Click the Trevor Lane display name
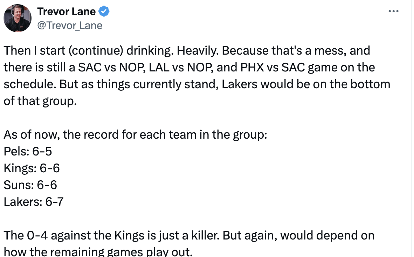 [x=66, y=12]
